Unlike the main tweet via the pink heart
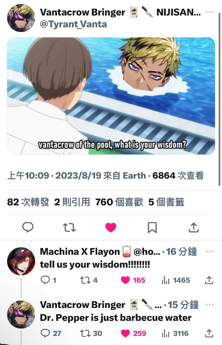Screen dimensions: 222x345 coord(111,227)
